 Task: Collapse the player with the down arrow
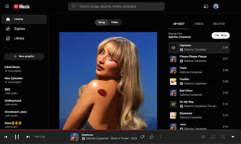(x=233, y=137)
